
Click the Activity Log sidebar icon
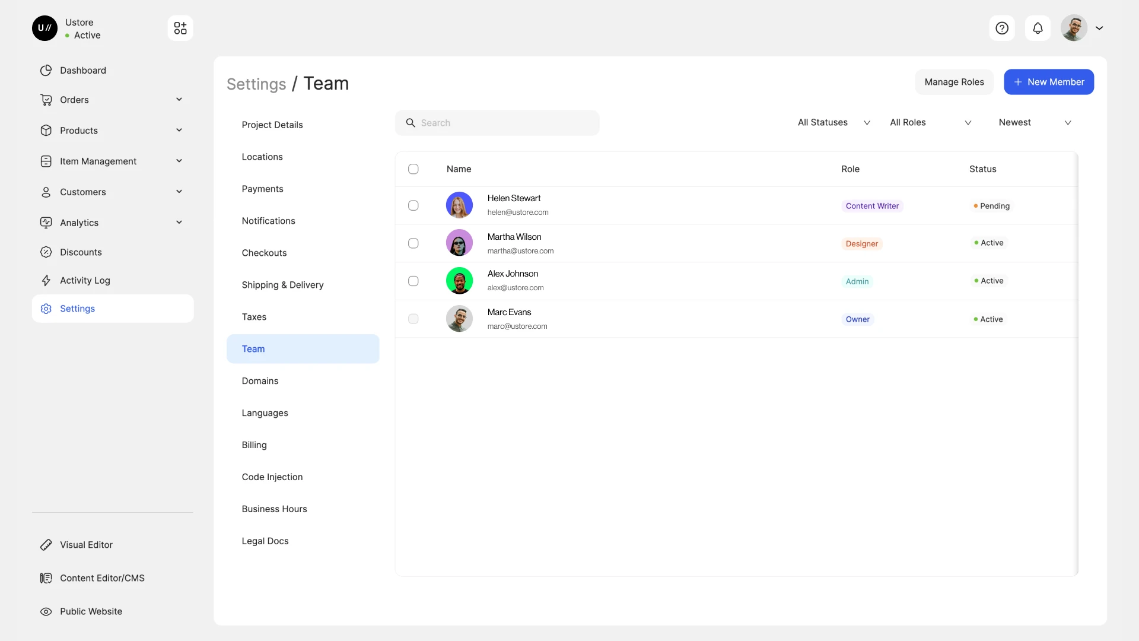45,280
